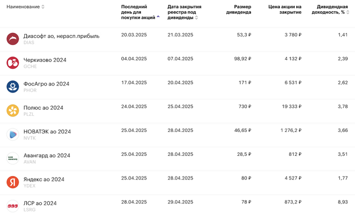Click sort arrow for Последний день для покупки акций
Image resolution: width=355 pixels, height=218 pixels.
158,17
